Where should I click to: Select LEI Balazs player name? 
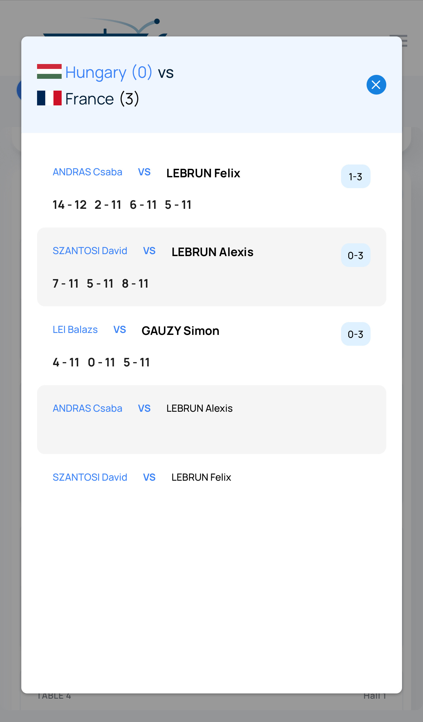[75, 330]
